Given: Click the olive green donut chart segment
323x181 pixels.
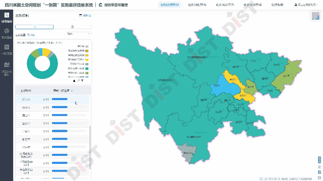Looking at the screenshot, I should click(35, 54).
